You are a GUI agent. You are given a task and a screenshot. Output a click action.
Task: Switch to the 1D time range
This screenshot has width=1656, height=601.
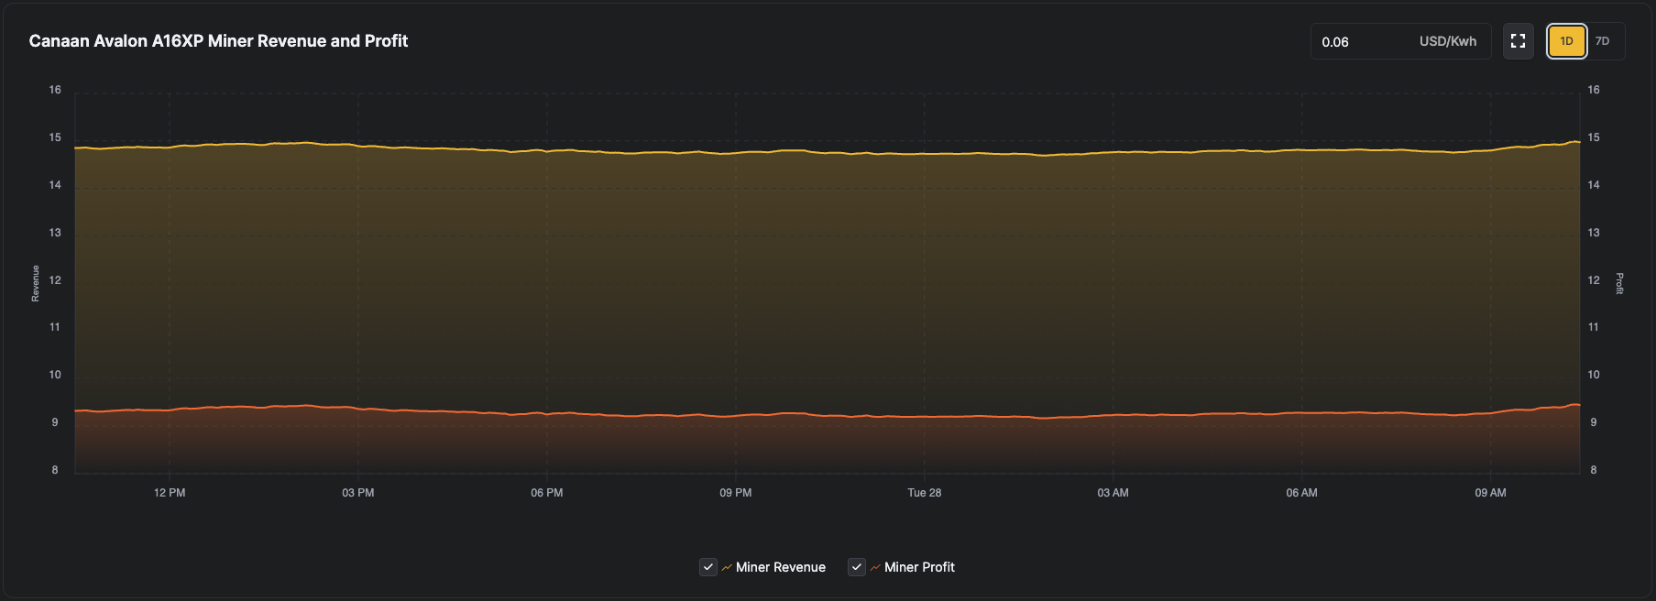click(1566, 41)
